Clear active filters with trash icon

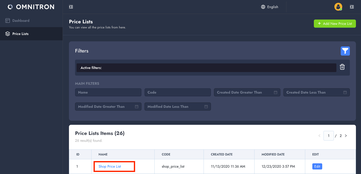click(342, 67)
